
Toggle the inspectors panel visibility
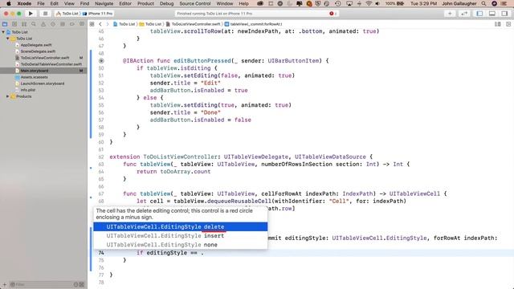click(504, 14)
